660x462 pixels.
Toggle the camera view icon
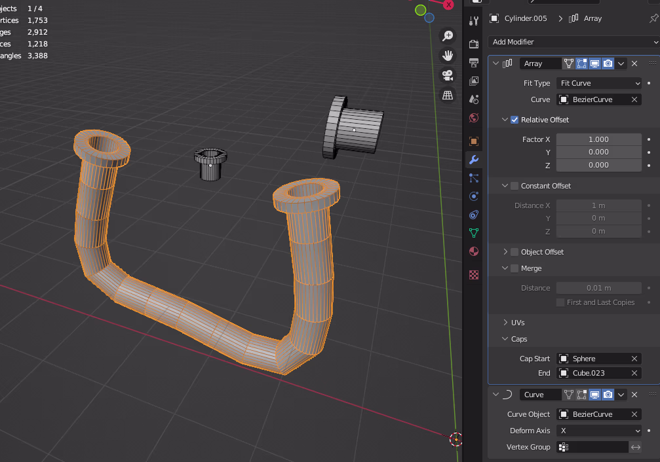point(448,75)
